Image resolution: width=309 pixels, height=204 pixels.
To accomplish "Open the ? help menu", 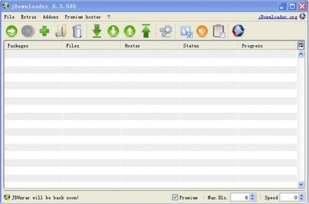I will (x=109, y=17).
